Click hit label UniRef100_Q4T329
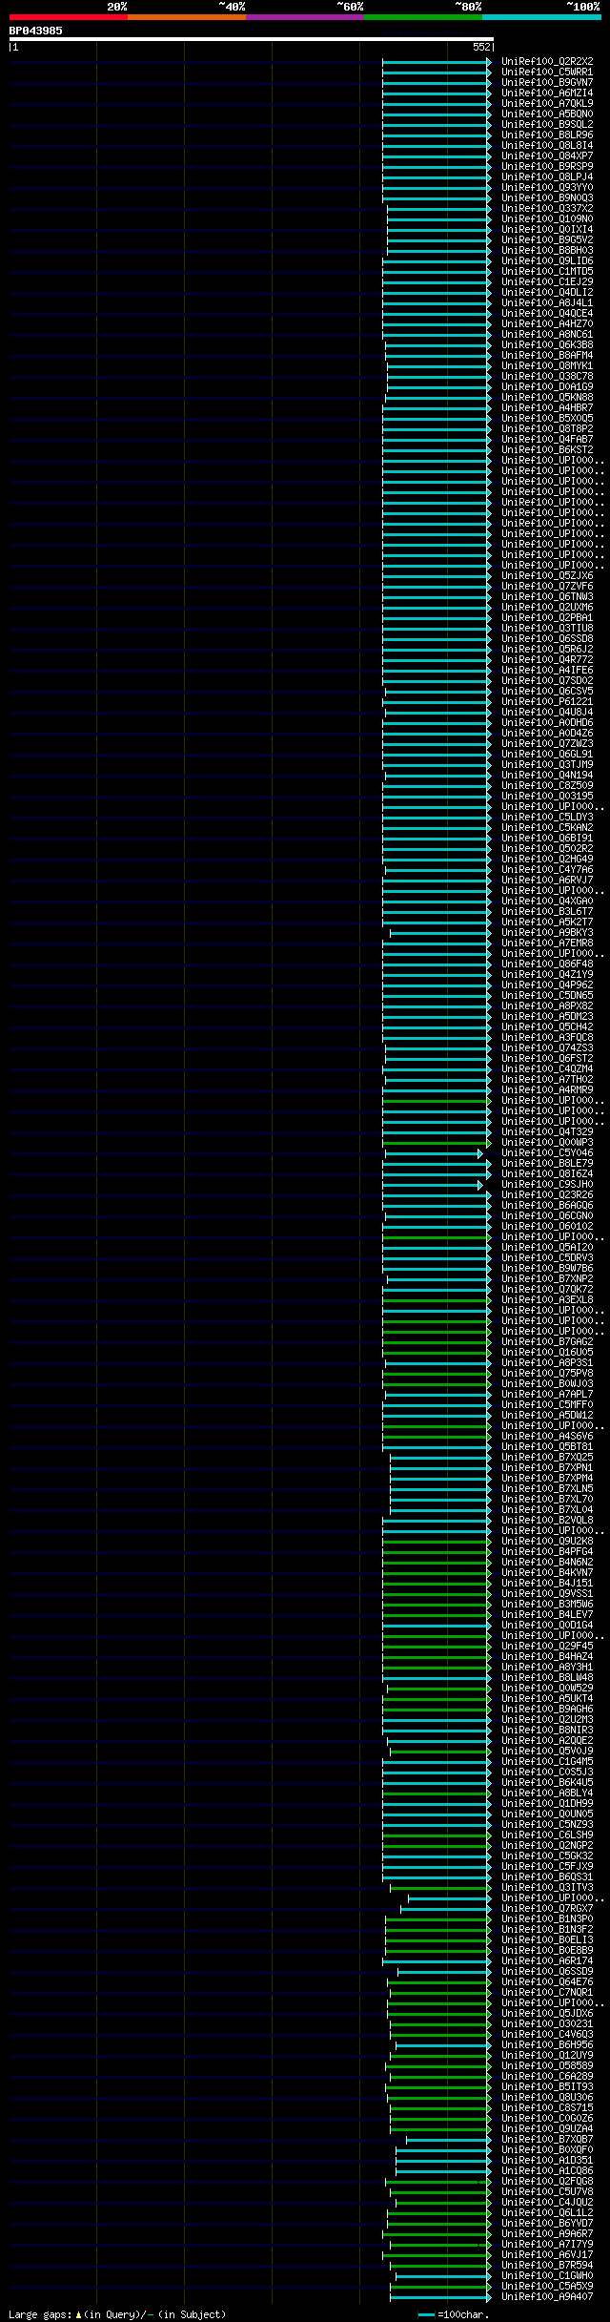 click(547, 1132)
